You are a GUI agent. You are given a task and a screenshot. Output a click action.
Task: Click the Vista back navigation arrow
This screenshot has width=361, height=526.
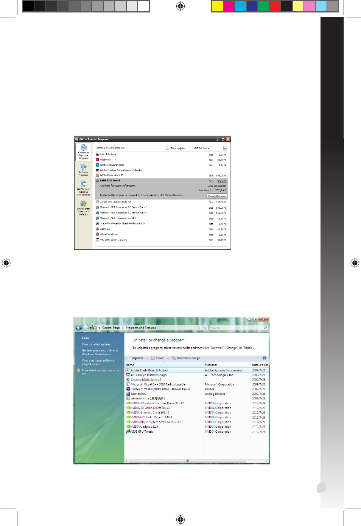click(x=79, y=328)
